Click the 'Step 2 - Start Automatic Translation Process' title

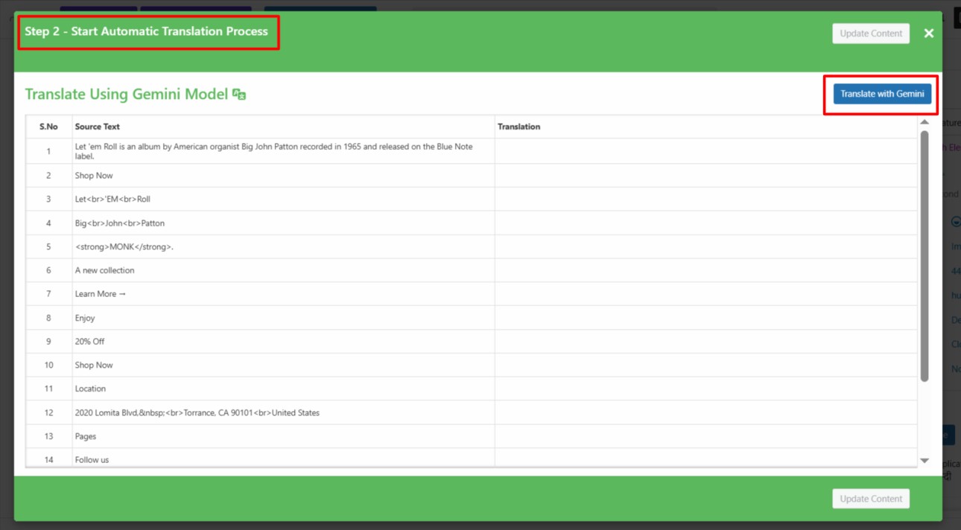pyautogui.click(x=146, y=31)
